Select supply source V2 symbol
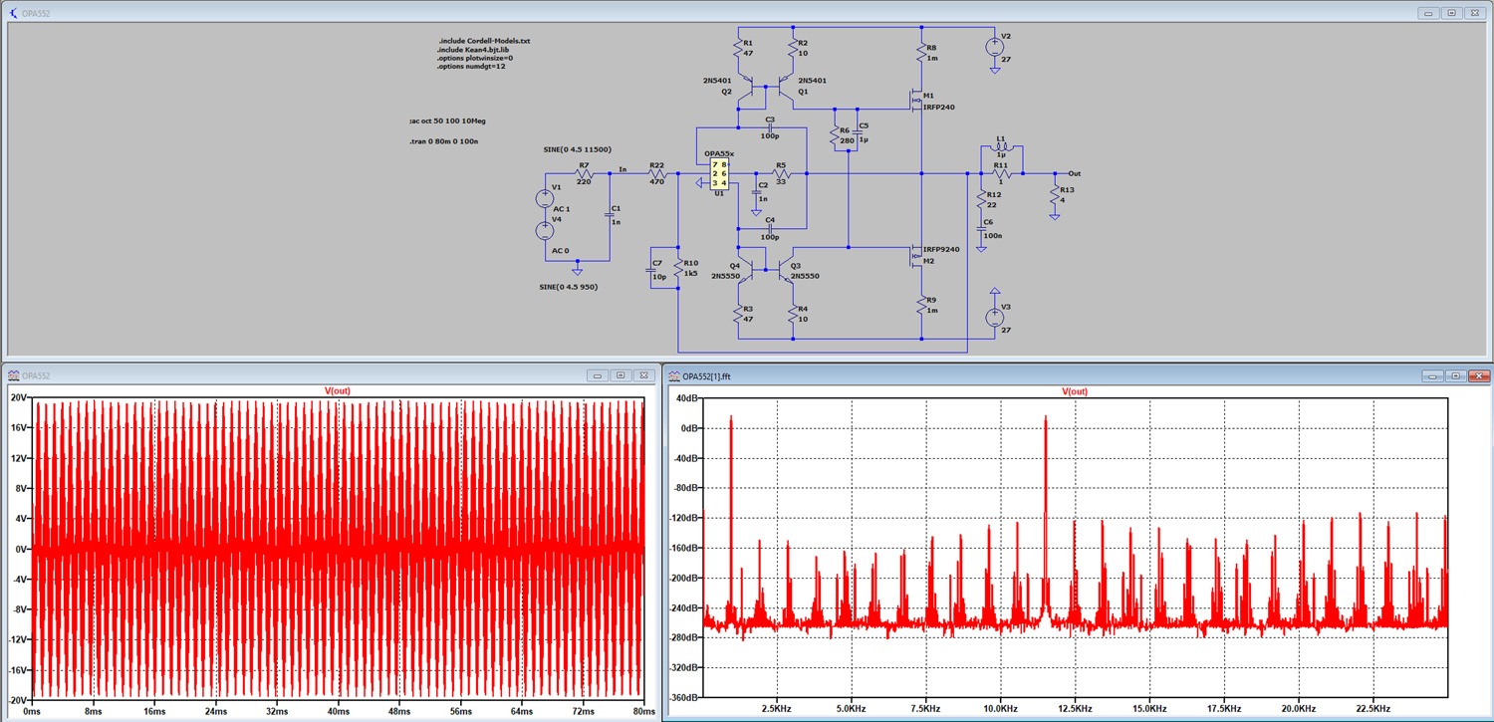Image resolution: width=1494 pixels, height=722 pixels. click(994, 46)
